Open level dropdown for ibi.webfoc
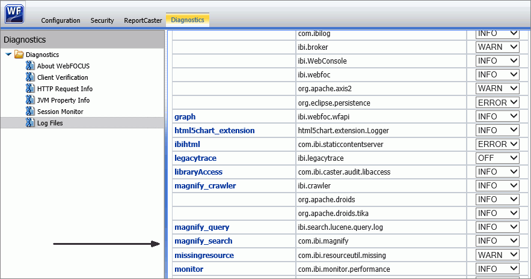 497,74
